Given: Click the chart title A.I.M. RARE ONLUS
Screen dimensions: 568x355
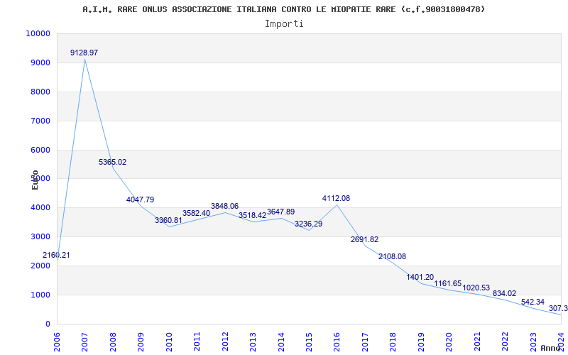Looking at the screenshot, I should coord(284,9).
